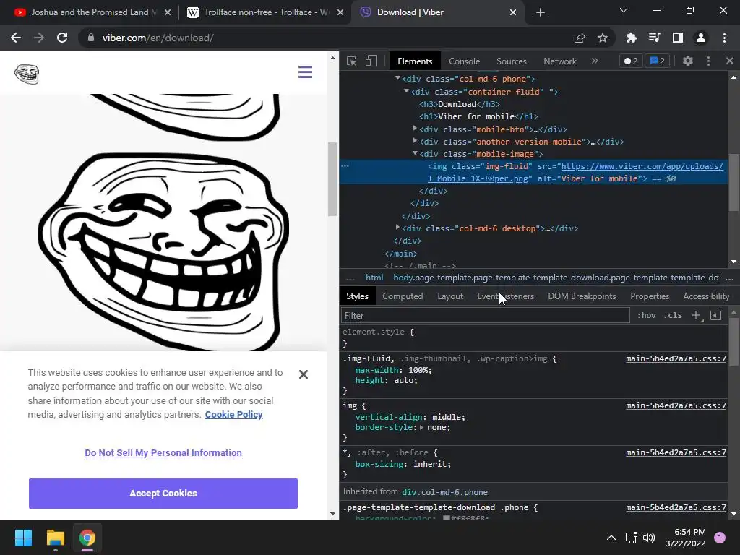Click the Chrome taskbar icon
Screen dimensions: 740x555
(87, 538)
